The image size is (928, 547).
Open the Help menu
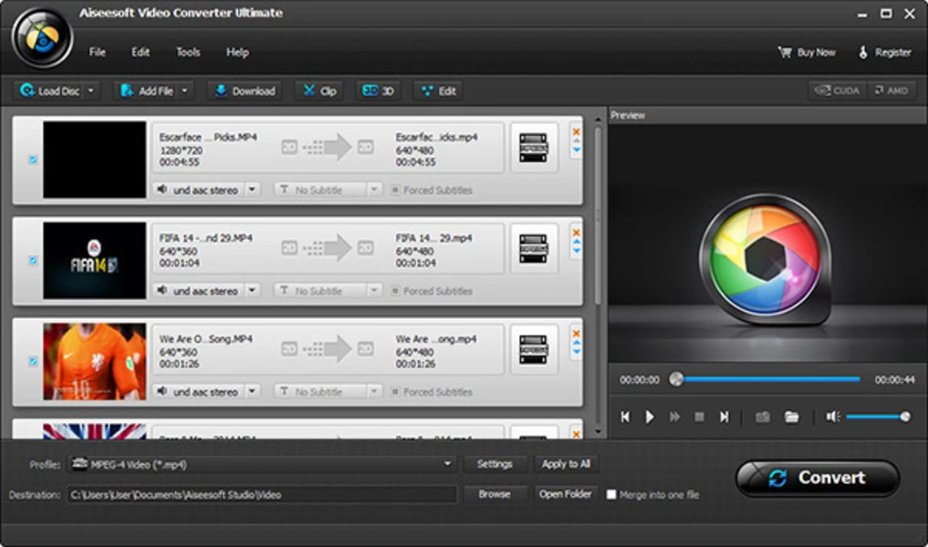point(237,52)
